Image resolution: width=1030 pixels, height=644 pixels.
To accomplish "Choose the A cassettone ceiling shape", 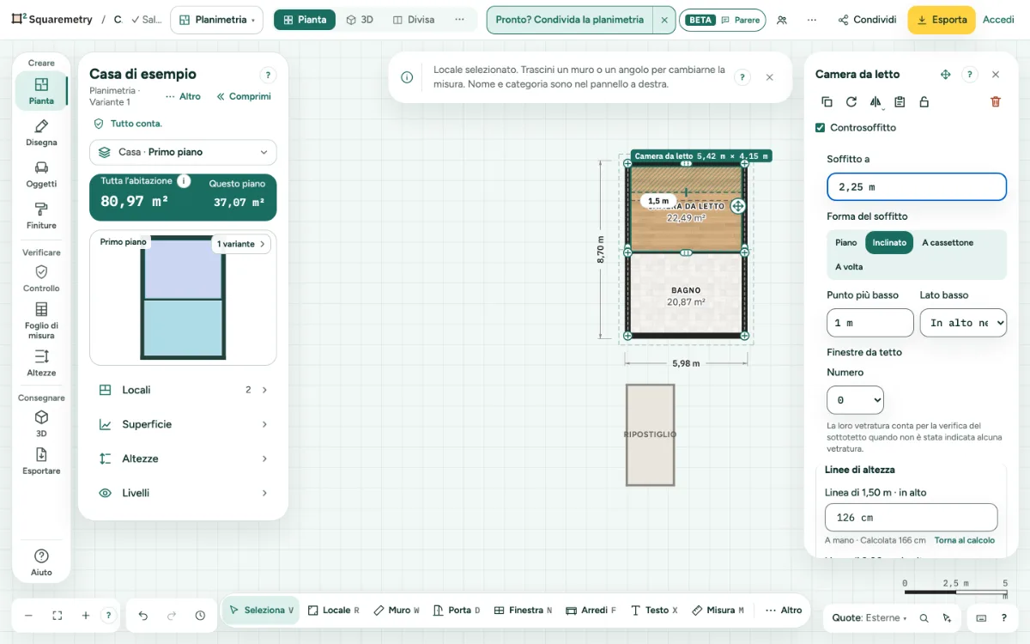I will (948, 243).
